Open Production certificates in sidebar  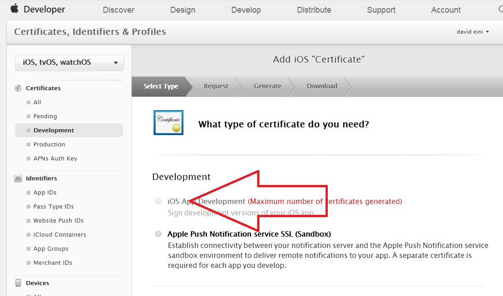[49, 145]
